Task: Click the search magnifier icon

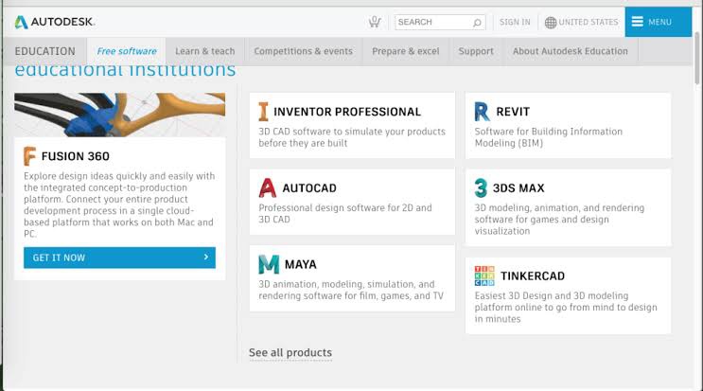Action: tap(477, 22)
